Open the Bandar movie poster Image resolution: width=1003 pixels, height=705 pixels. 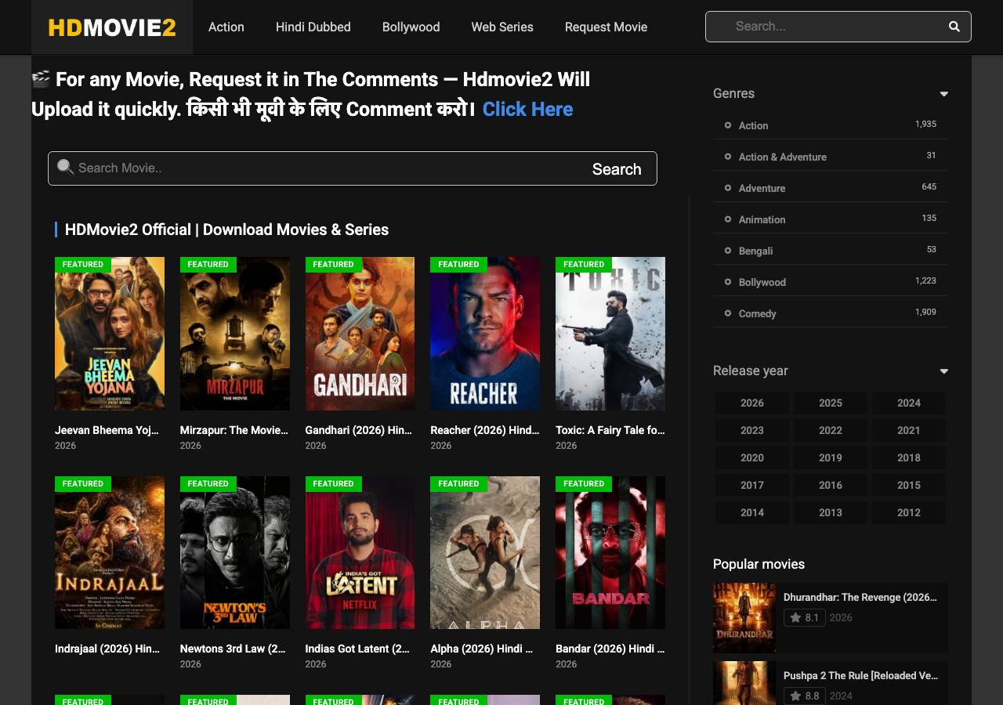coord(610,552)
